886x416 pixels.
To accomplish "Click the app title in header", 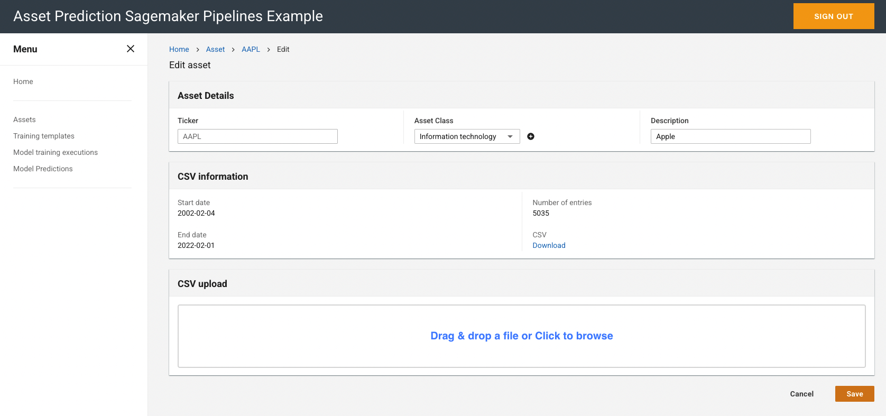I will click(168, 16).
